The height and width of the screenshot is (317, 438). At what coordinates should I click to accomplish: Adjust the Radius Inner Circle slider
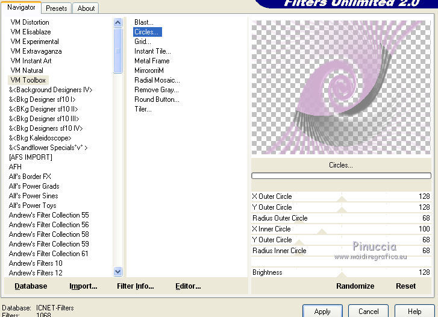coord(341,251)
